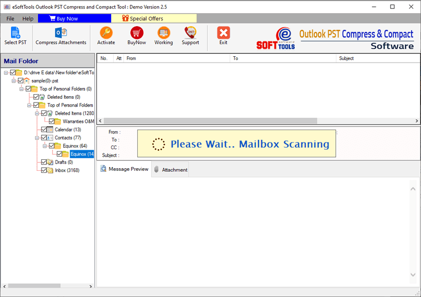421x297 pixels.
Task: Uncheck the Contacts (77) checkbox
Action: coord(44,138)
